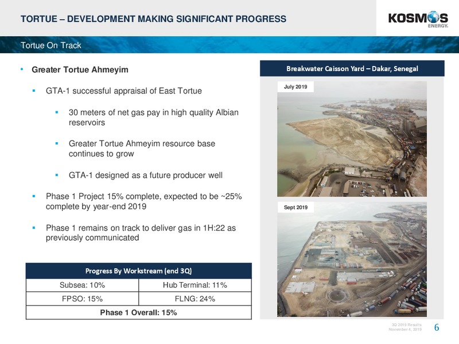Image resolution: width=459 pixels, height=344 pixels.
Task: Click the 'Sept 2019' photo label
Action: (295, 207)
